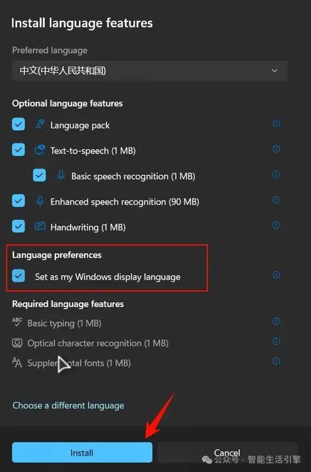Screen dimensions: 311x472
Task: Open info icon for Text-to-speech
Action: click(x=276, y=149)
